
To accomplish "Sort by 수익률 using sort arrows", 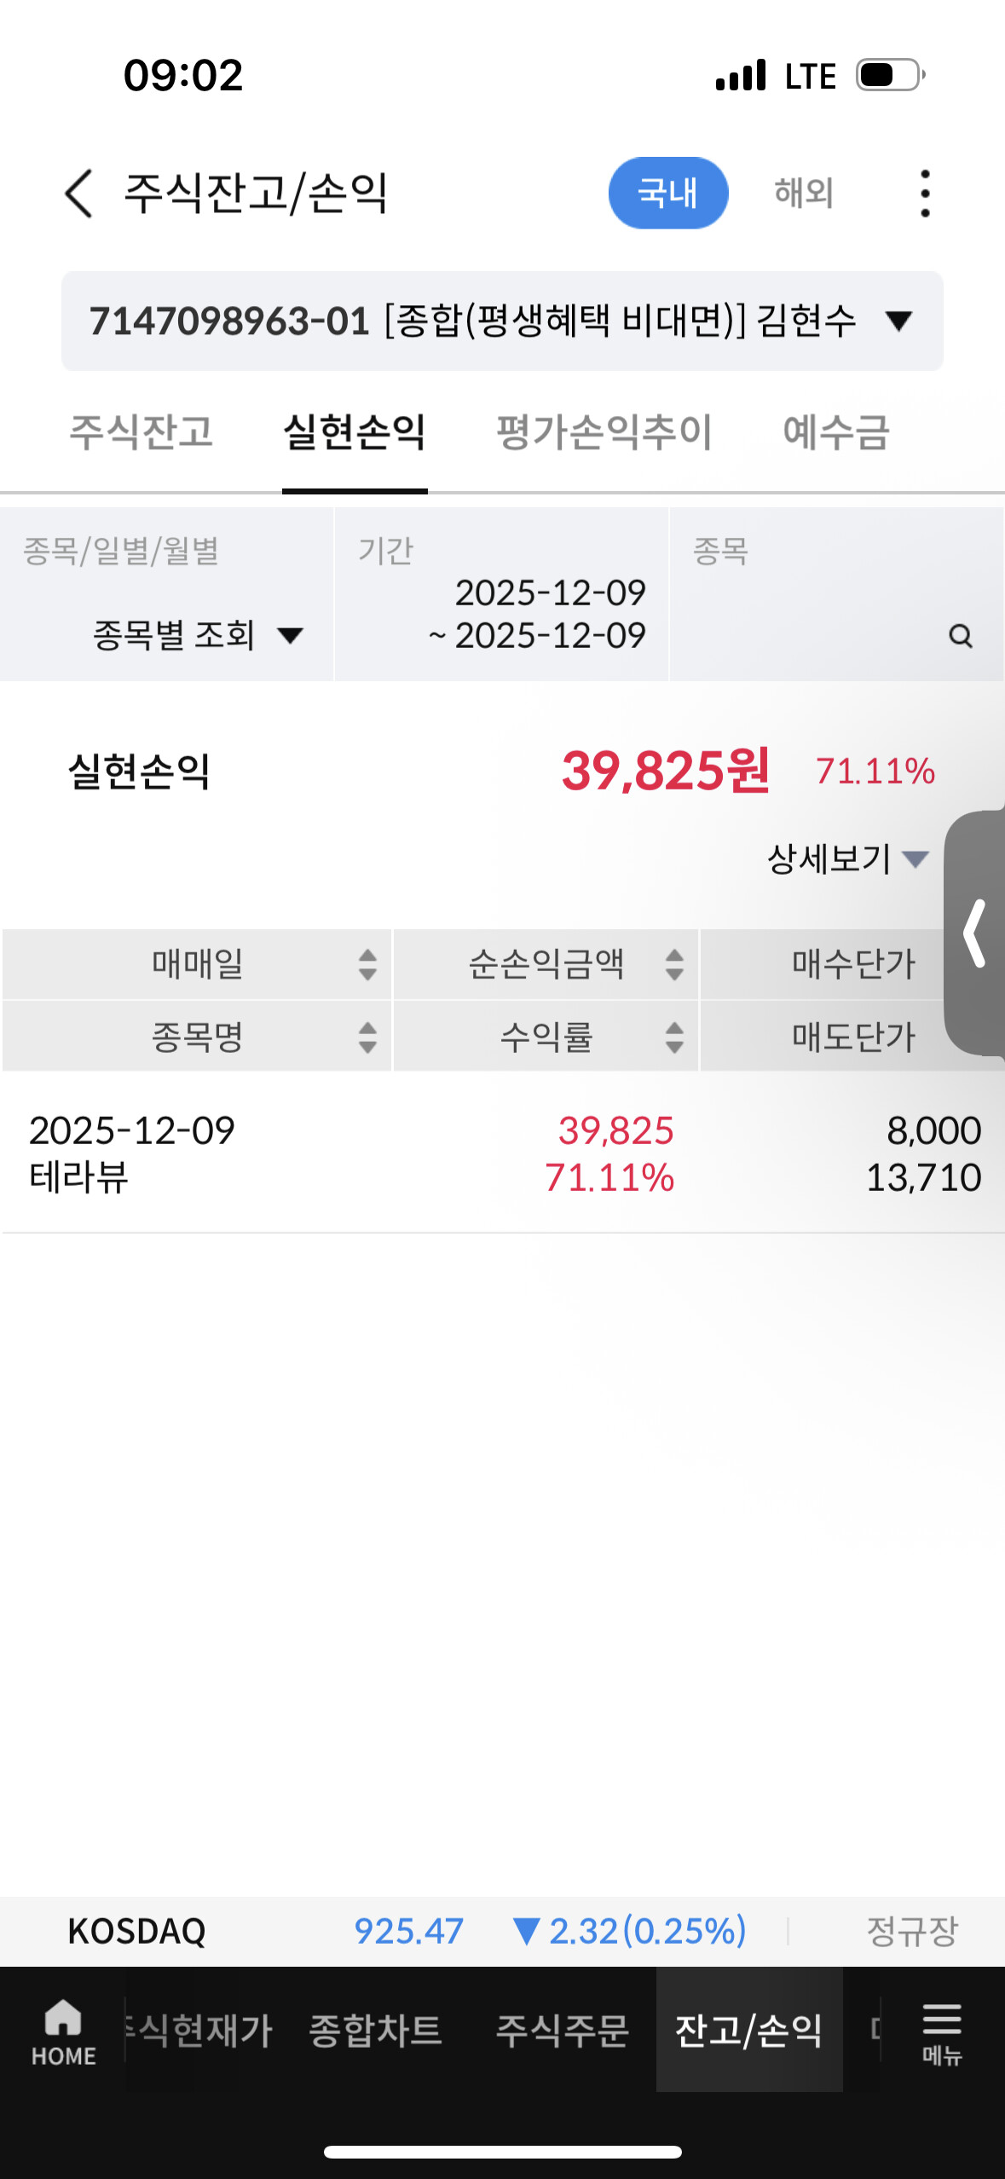I will (673, 1037).
